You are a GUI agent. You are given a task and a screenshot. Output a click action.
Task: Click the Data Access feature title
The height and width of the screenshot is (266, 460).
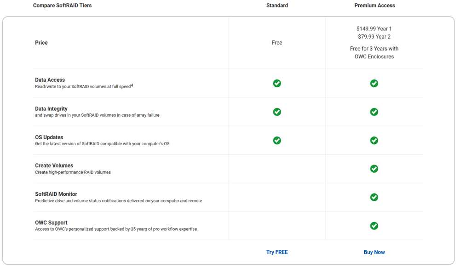50,79
